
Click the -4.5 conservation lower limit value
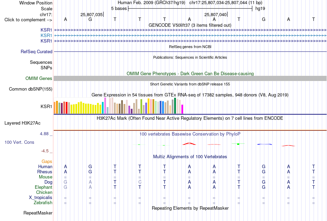[x=45, y=151]
